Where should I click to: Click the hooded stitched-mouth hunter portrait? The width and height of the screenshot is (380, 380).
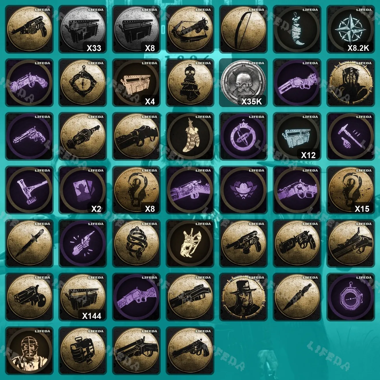click(350, 83)
